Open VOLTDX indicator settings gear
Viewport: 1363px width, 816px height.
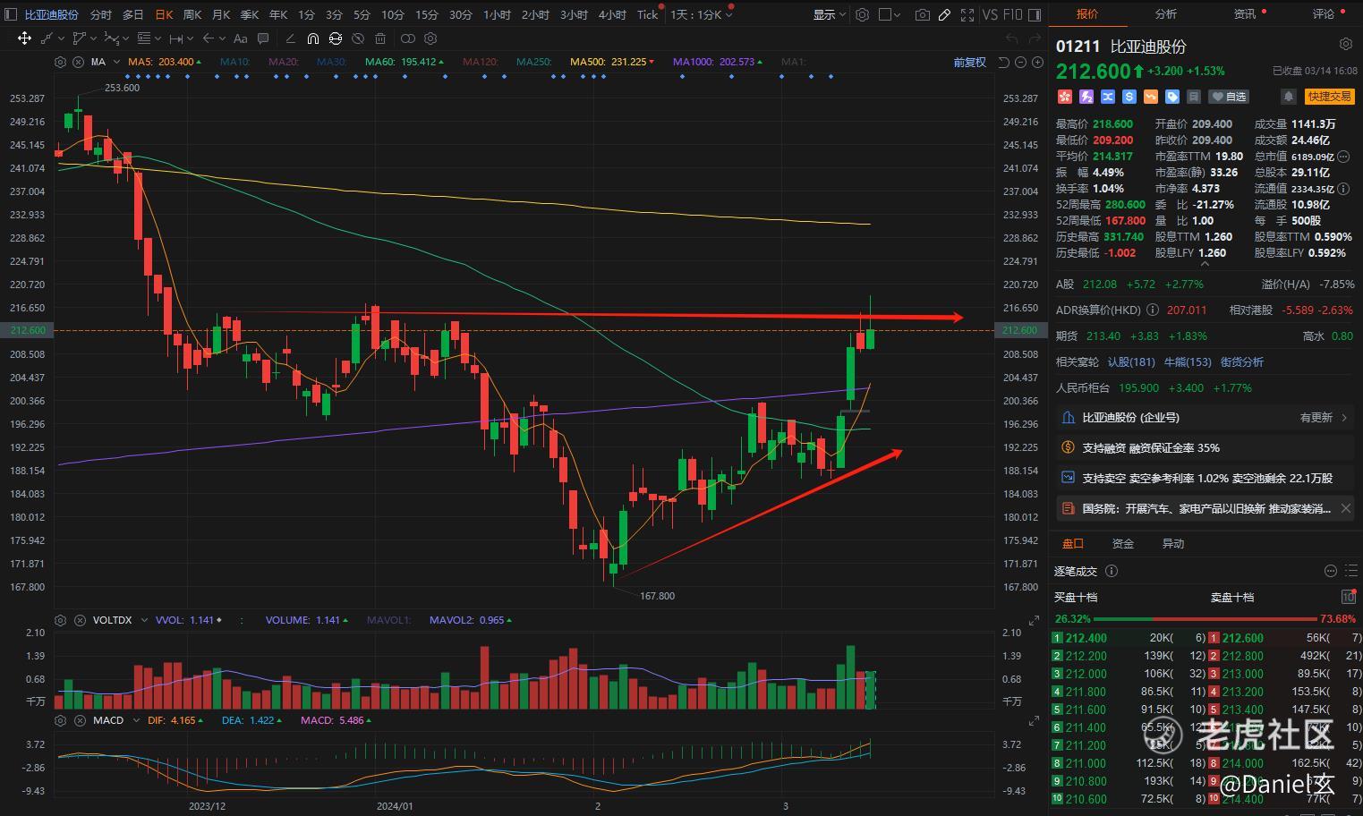60,620
